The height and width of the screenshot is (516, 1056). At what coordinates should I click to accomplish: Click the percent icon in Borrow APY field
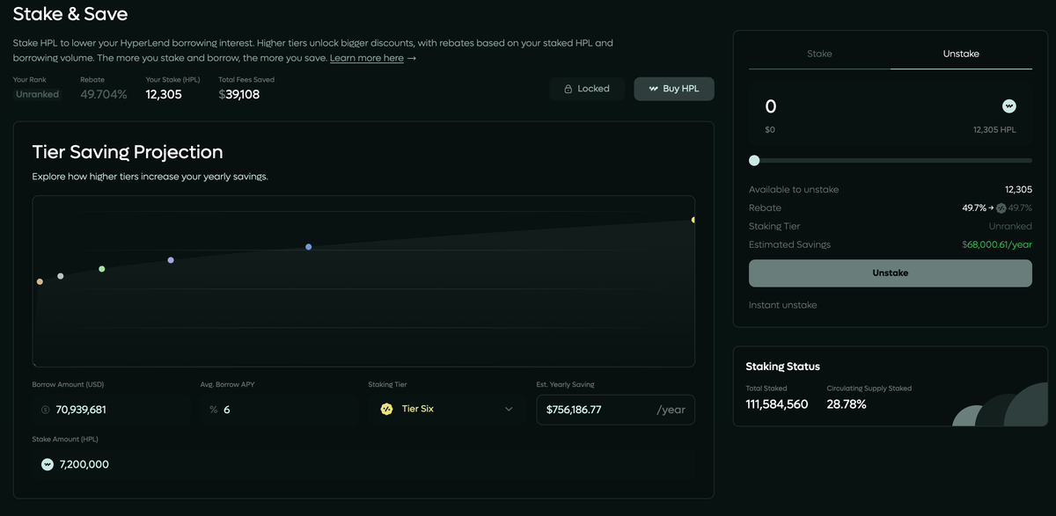(213, 410)
